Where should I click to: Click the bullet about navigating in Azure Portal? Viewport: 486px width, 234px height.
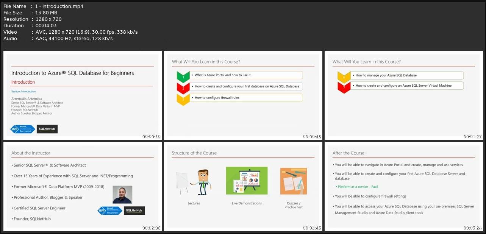tap(398, 165)
